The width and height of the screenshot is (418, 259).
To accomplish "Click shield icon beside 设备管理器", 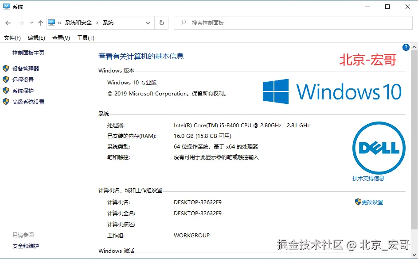I will [6, 69].
